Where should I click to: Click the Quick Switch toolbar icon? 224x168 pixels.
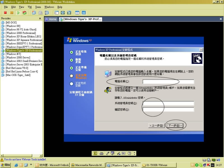(69, 13)
